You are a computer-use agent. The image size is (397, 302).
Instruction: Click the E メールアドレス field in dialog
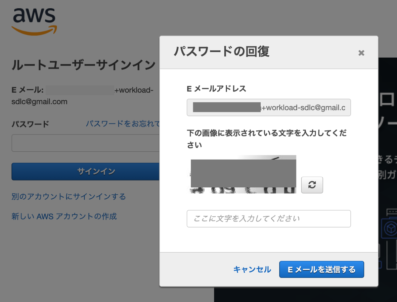coord(269,107)
